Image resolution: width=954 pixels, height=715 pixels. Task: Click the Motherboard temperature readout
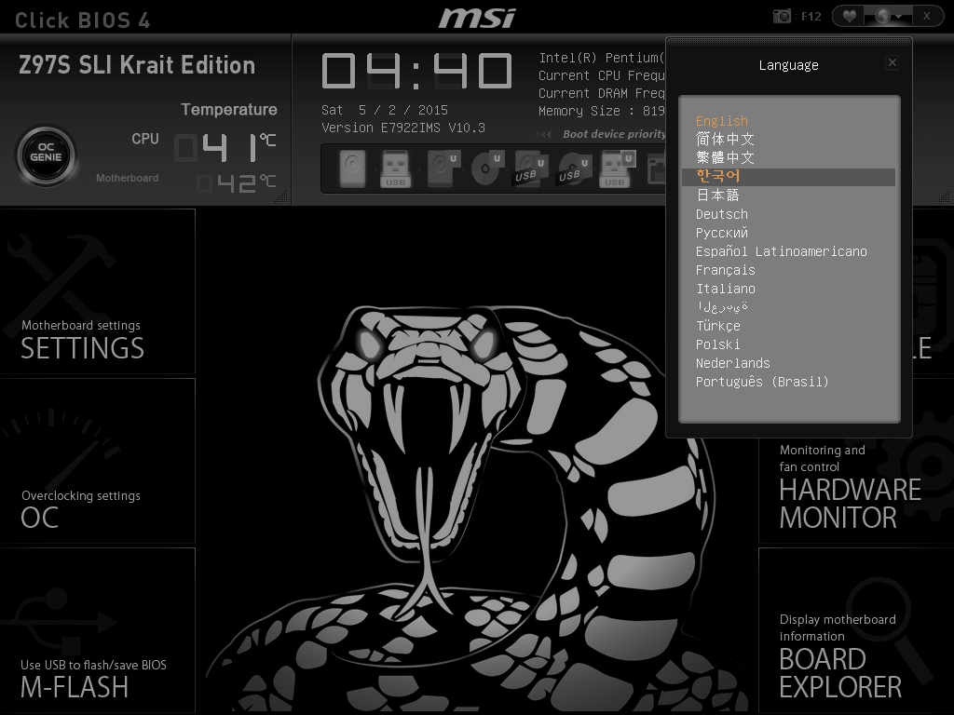coord(236,183)
